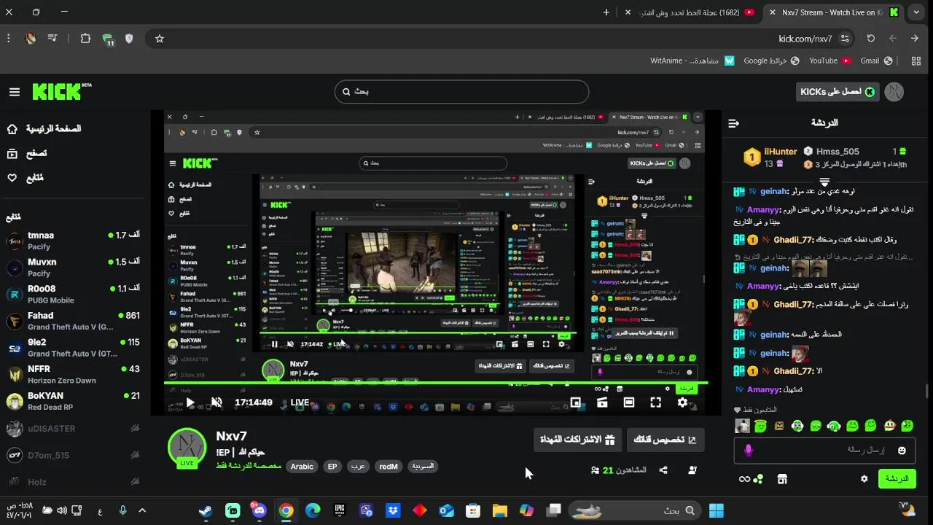Viewport: 933px width, 525px height.
Task: Select the Arabic tag
Action: [x=302, y=467]
